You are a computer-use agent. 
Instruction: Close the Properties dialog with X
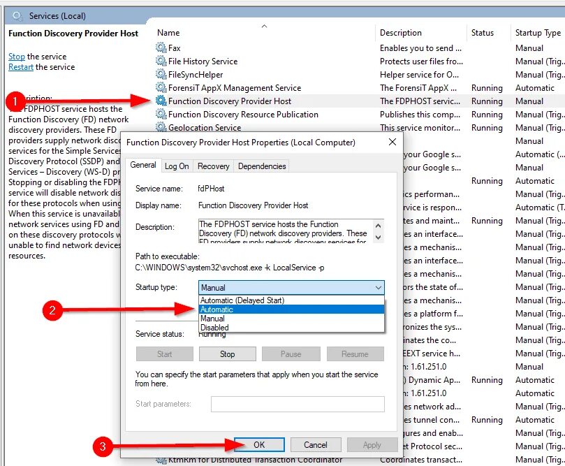coord(392,142)
